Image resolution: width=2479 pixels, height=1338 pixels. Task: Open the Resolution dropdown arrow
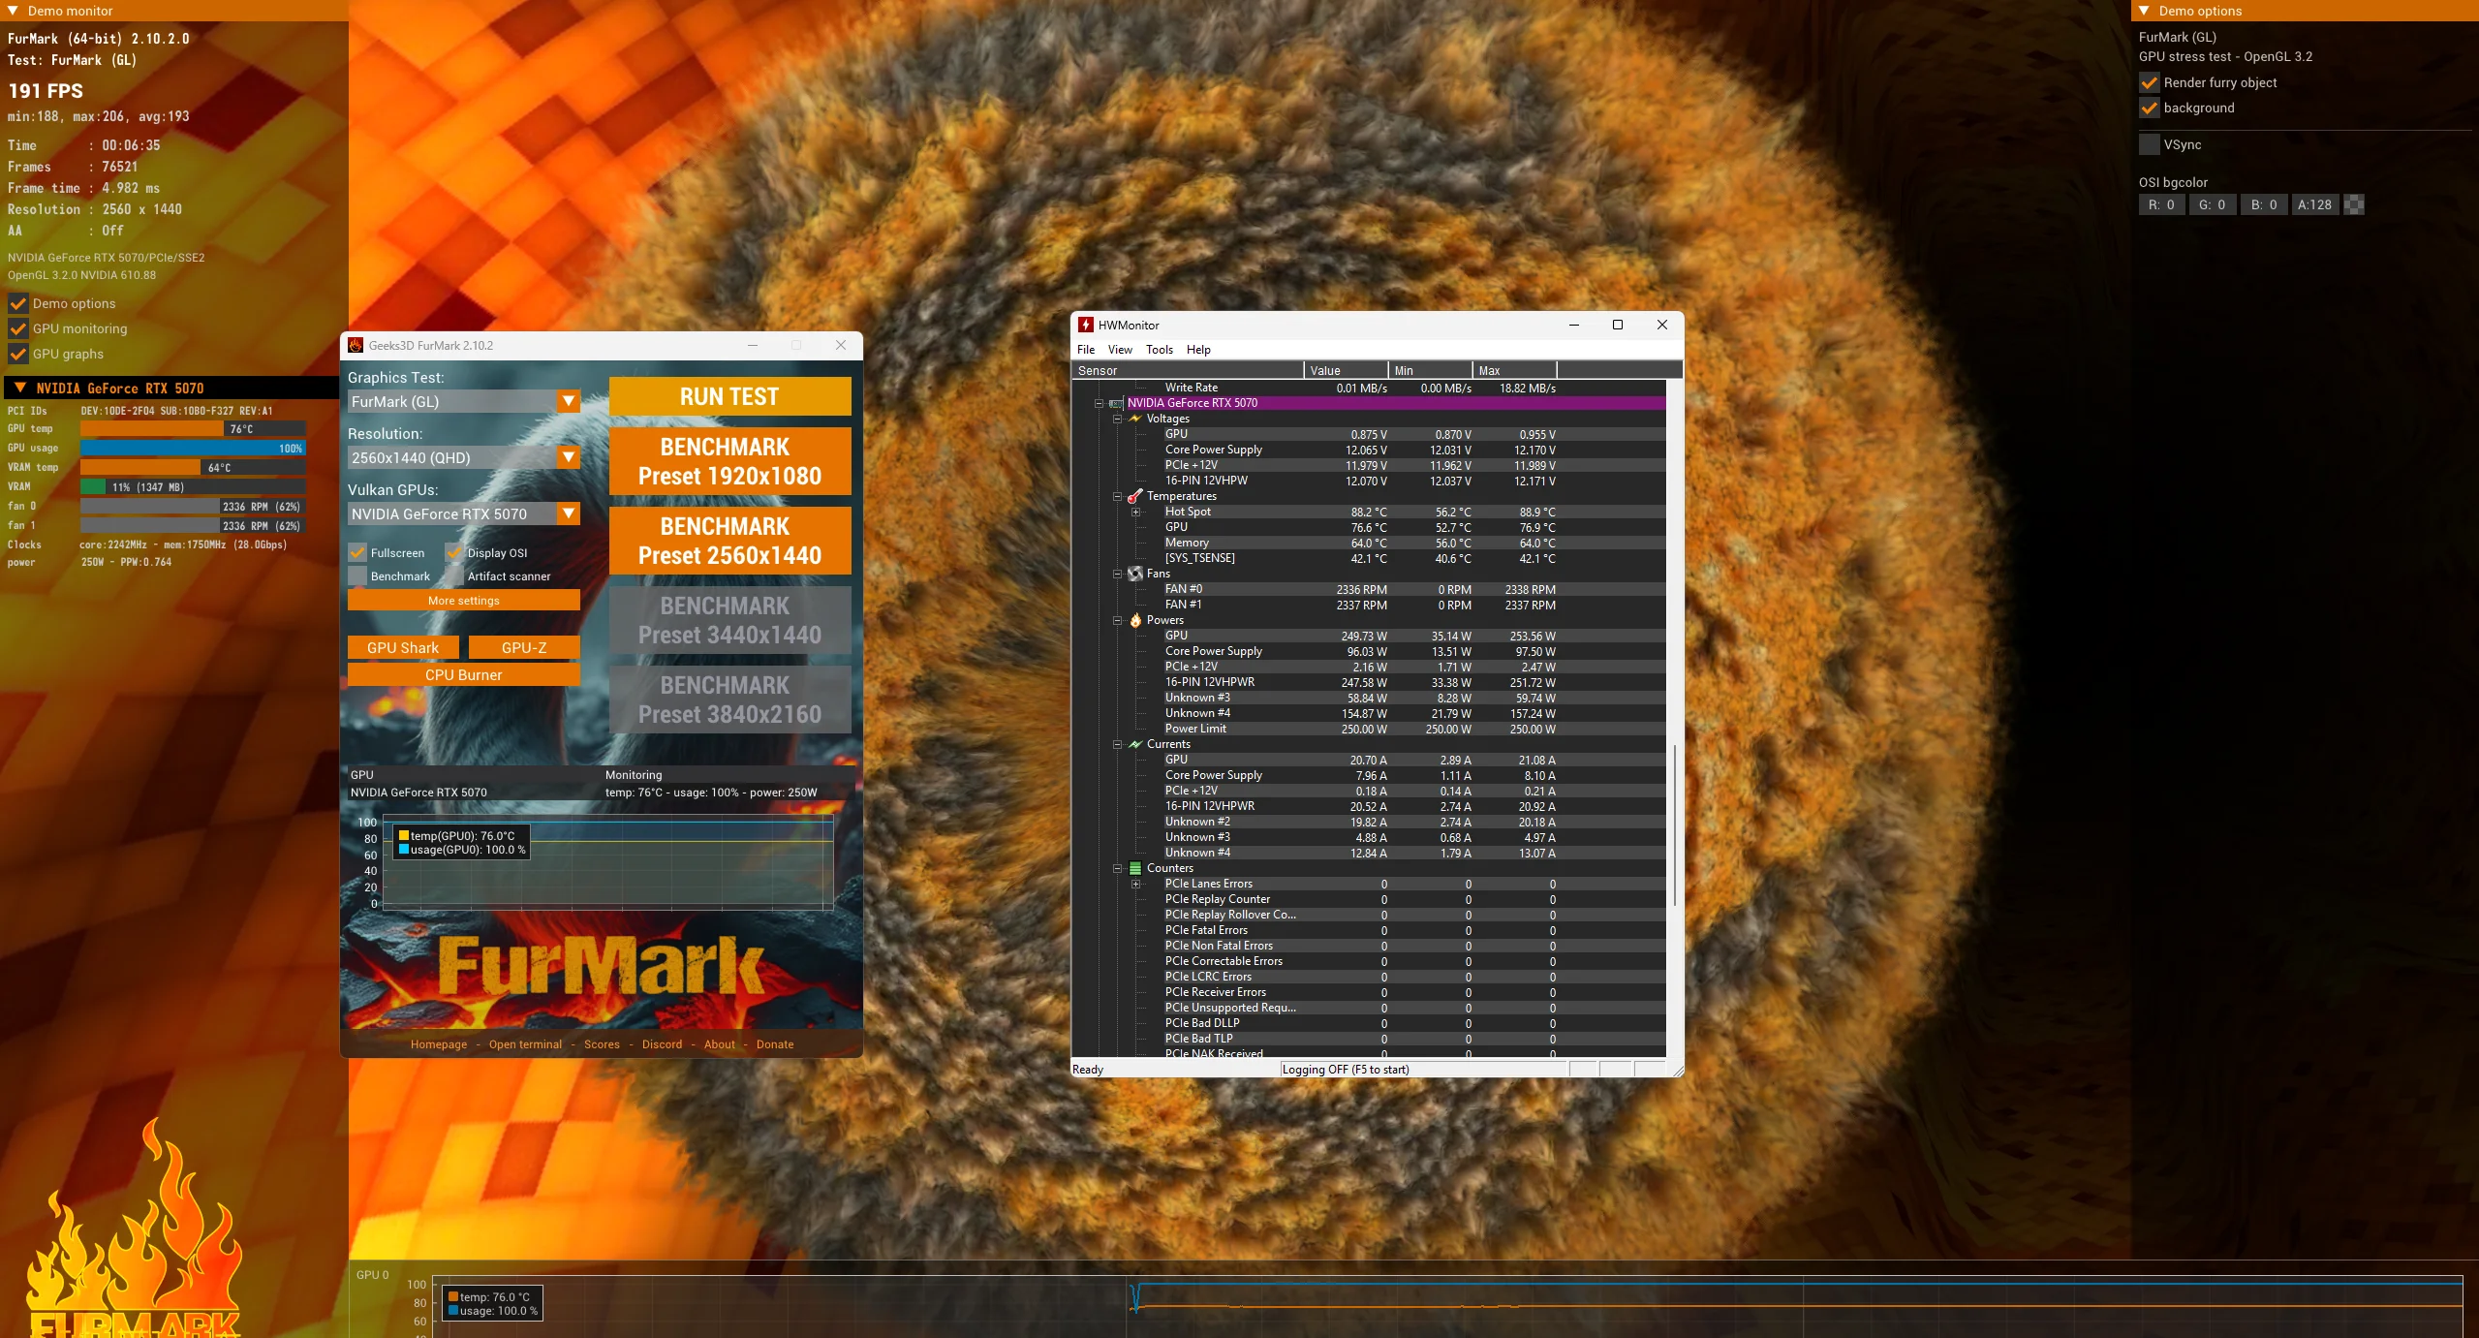(x=569, y=457)
